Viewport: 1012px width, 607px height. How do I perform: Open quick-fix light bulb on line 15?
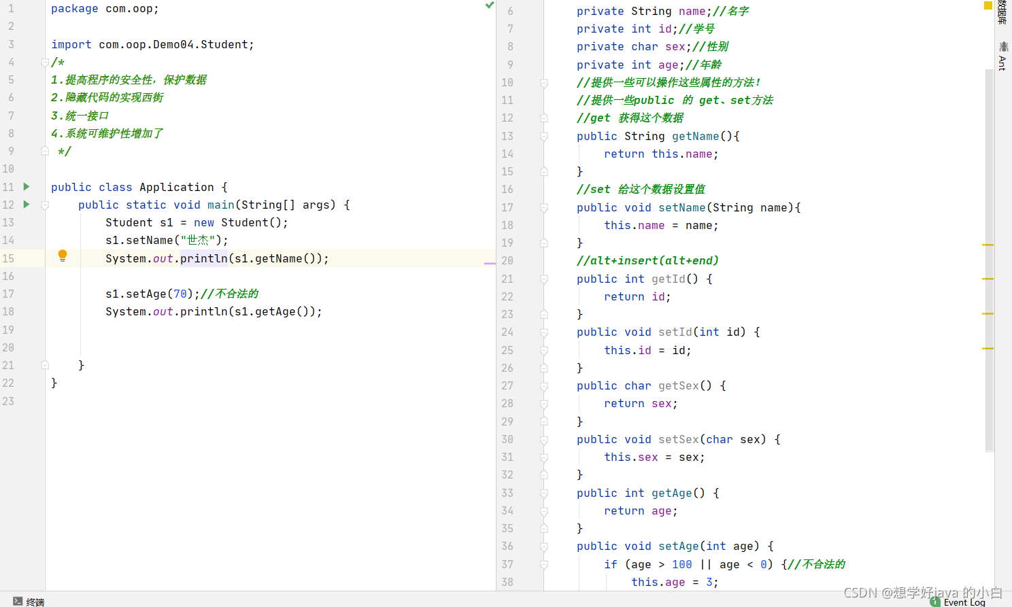tap(63, 256)
